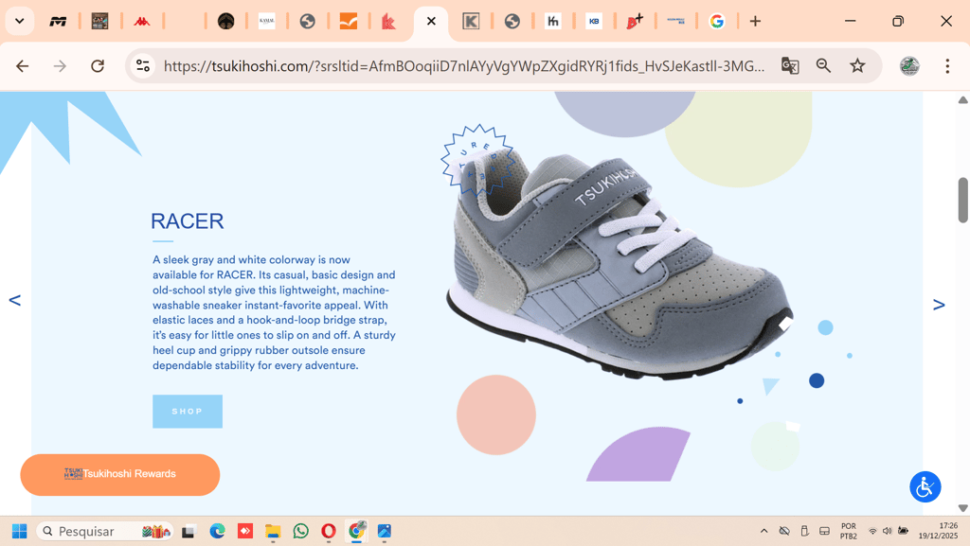
Task: Show next slide with right arrow
Action: click(939, 305)
